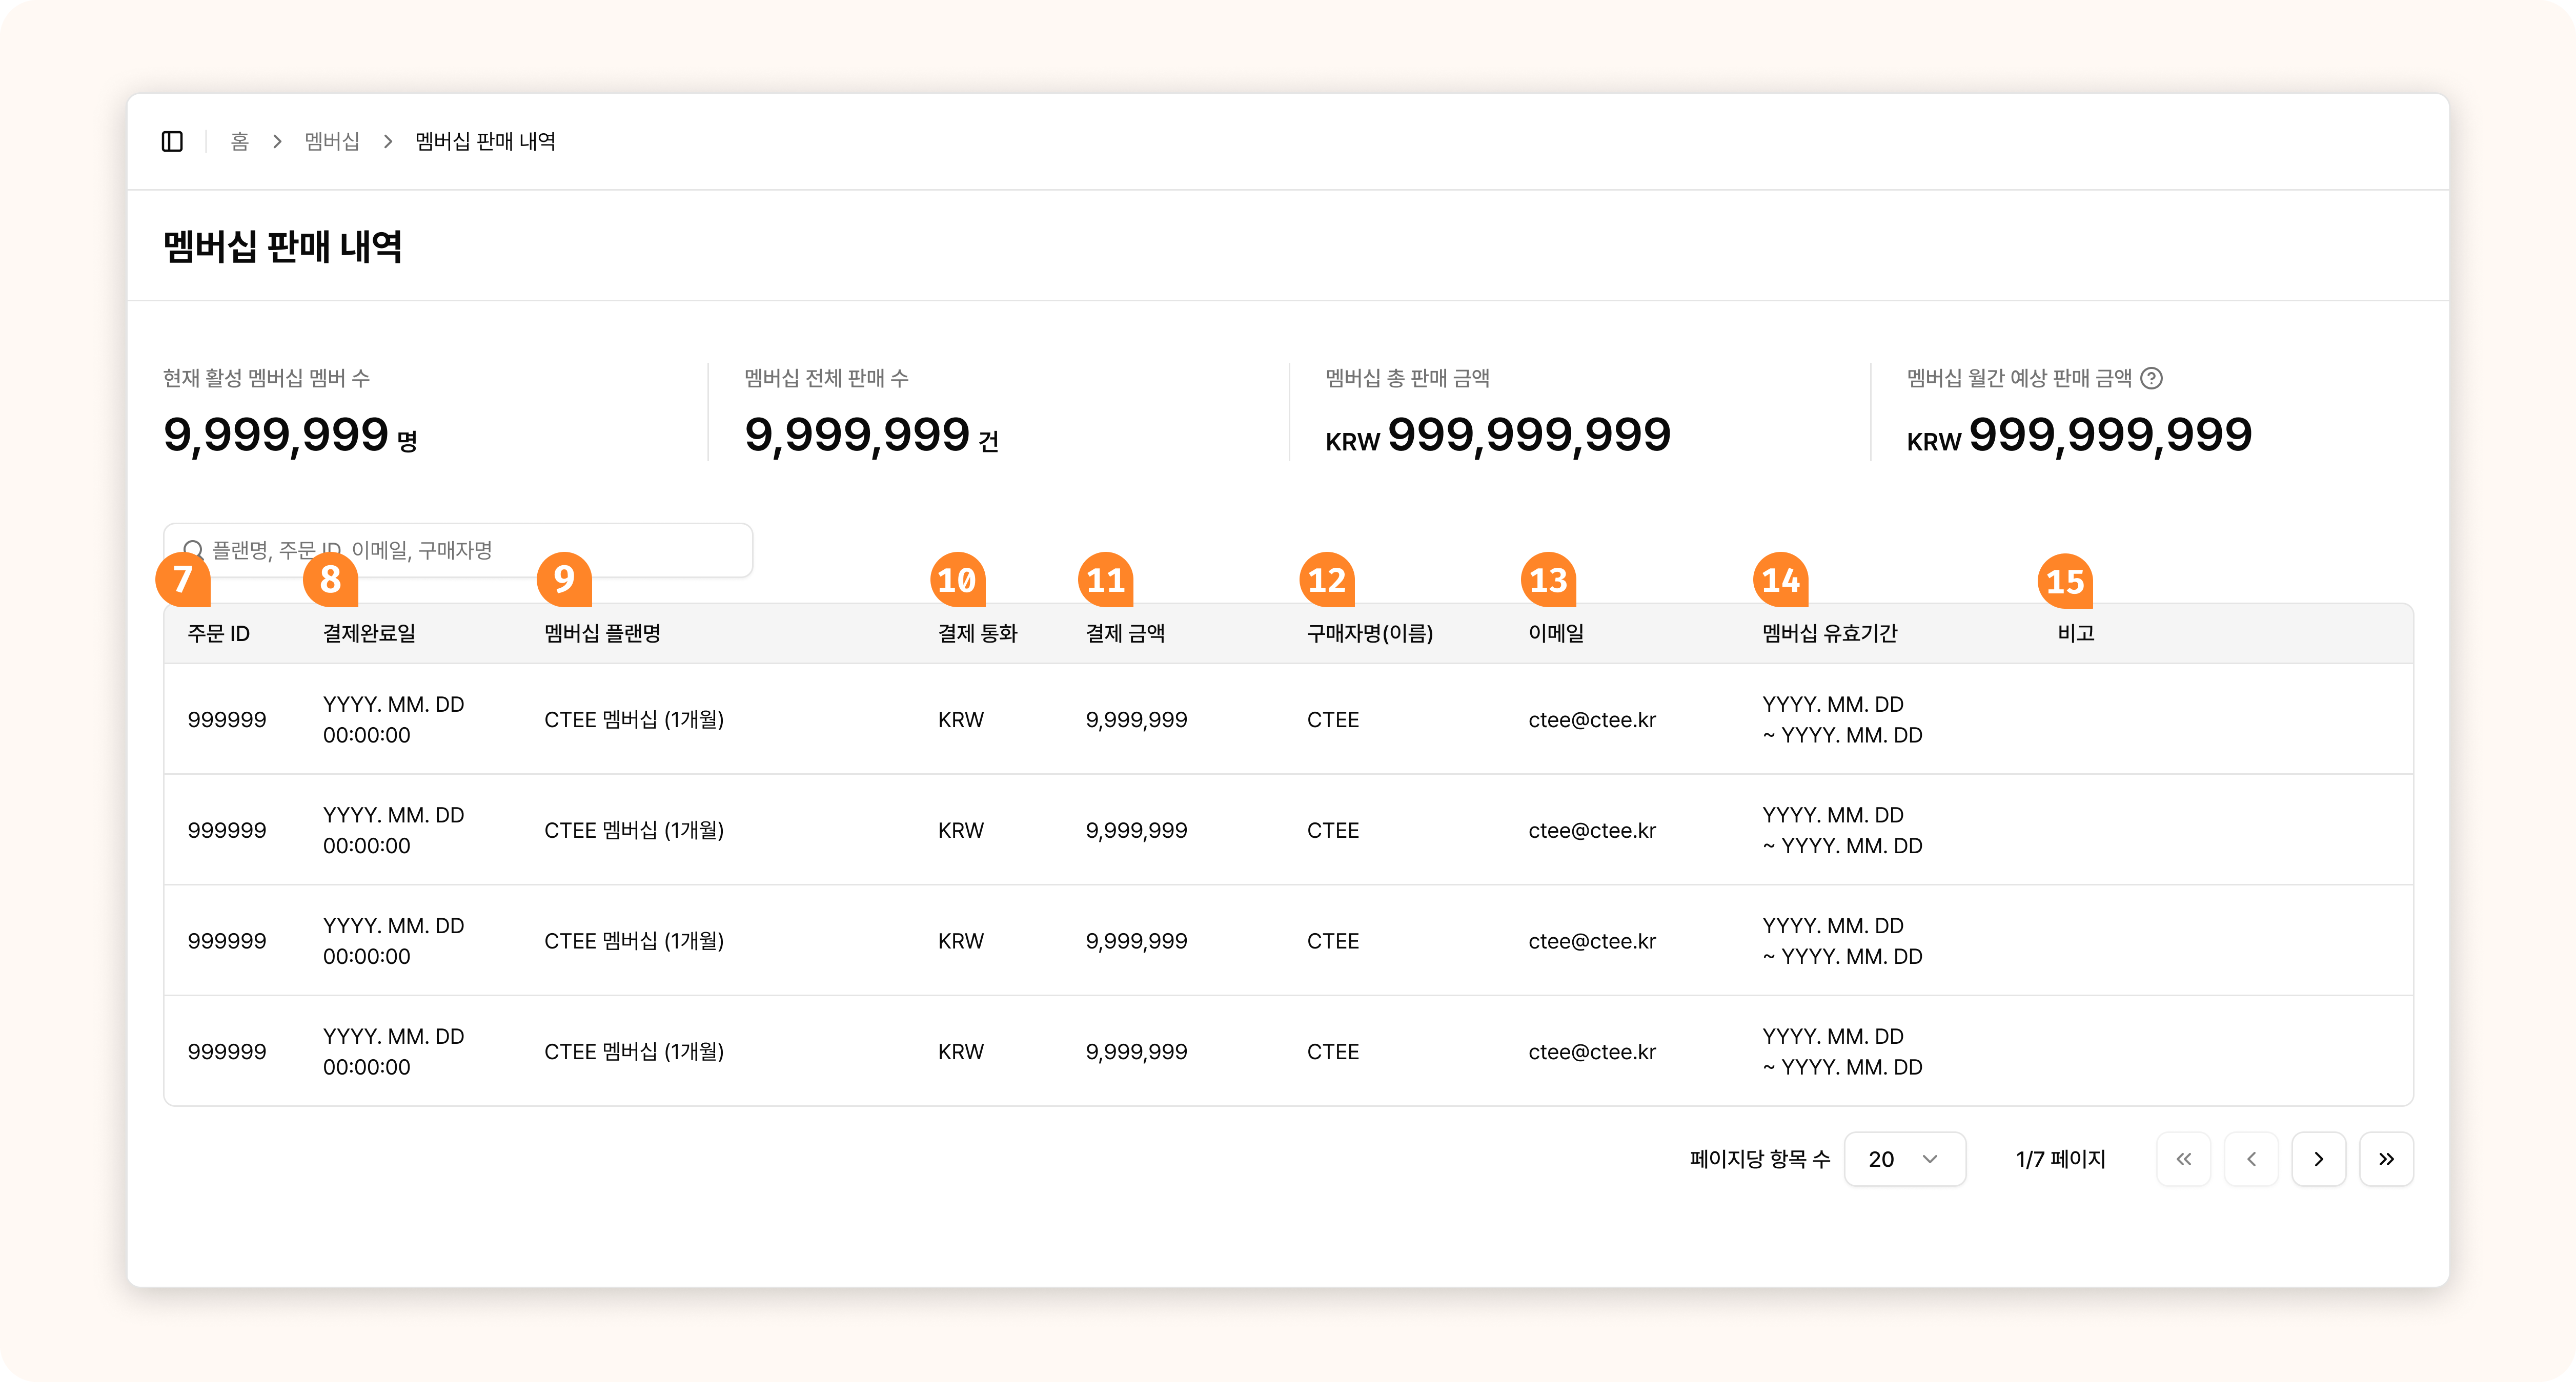
Task: Open the 페이지당 항목 수 dropdown showing 20
Action: click(x=1904, y=1159)
